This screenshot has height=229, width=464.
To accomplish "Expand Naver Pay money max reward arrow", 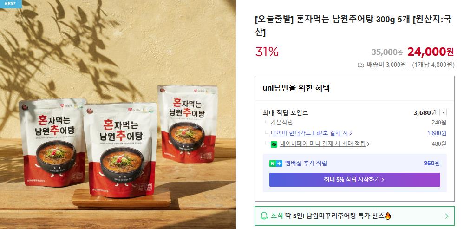I will 368,144.
